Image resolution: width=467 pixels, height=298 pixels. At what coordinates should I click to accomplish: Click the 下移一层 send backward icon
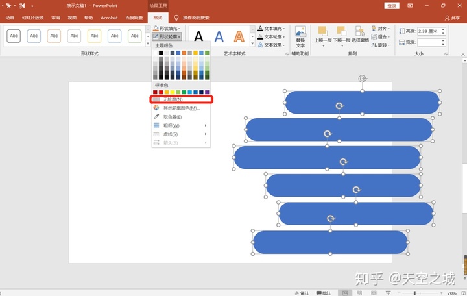[342, 31]
